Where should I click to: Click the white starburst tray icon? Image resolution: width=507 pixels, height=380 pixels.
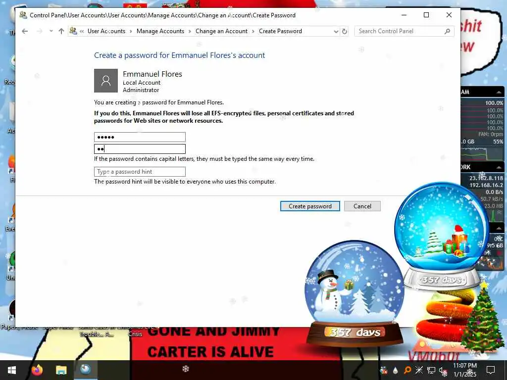pos(419,370)
